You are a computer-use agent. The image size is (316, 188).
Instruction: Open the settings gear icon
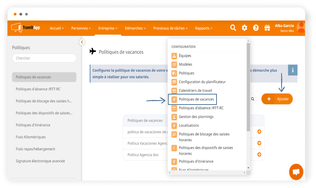pyautogui.click(x=245, y=28)
